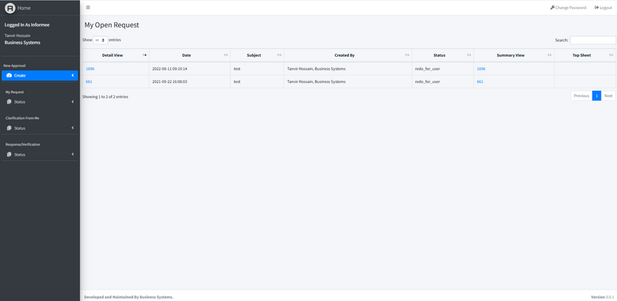Sort by Detail View column arrows
617x301 pixels.
[145, 55]
